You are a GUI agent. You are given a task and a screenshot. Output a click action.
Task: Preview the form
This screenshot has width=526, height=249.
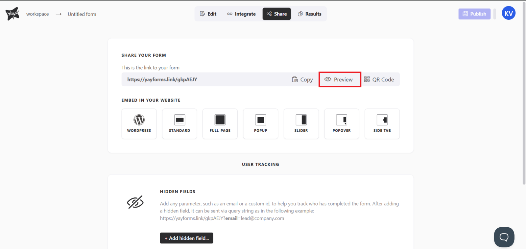tap(339, 79)
